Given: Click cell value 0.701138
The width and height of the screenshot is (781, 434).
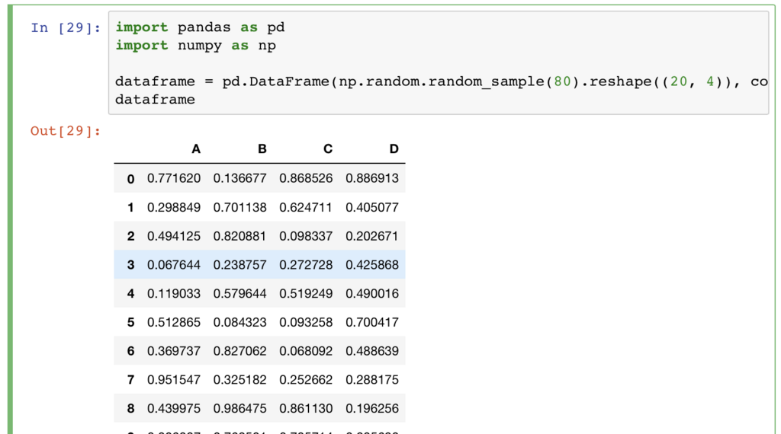Looking at the screenshot, I should [240, 207].
